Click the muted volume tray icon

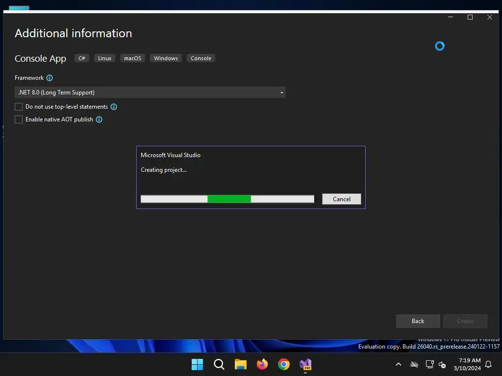coord(442,364)
